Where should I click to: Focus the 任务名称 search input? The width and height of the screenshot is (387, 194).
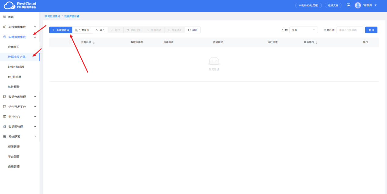coord(350,30)
